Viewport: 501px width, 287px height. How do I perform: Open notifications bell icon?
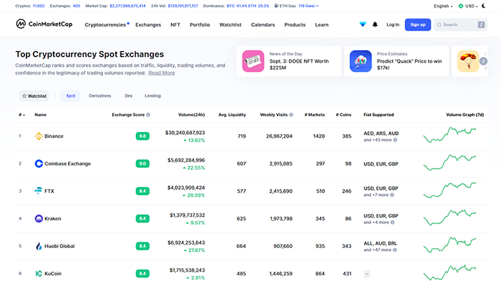pyautogui.click(x=375, y=24)
